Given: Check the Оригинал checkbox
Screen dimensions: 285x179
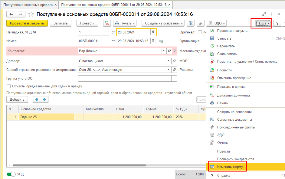Looking at the screenshot, I should pos(200,32).
